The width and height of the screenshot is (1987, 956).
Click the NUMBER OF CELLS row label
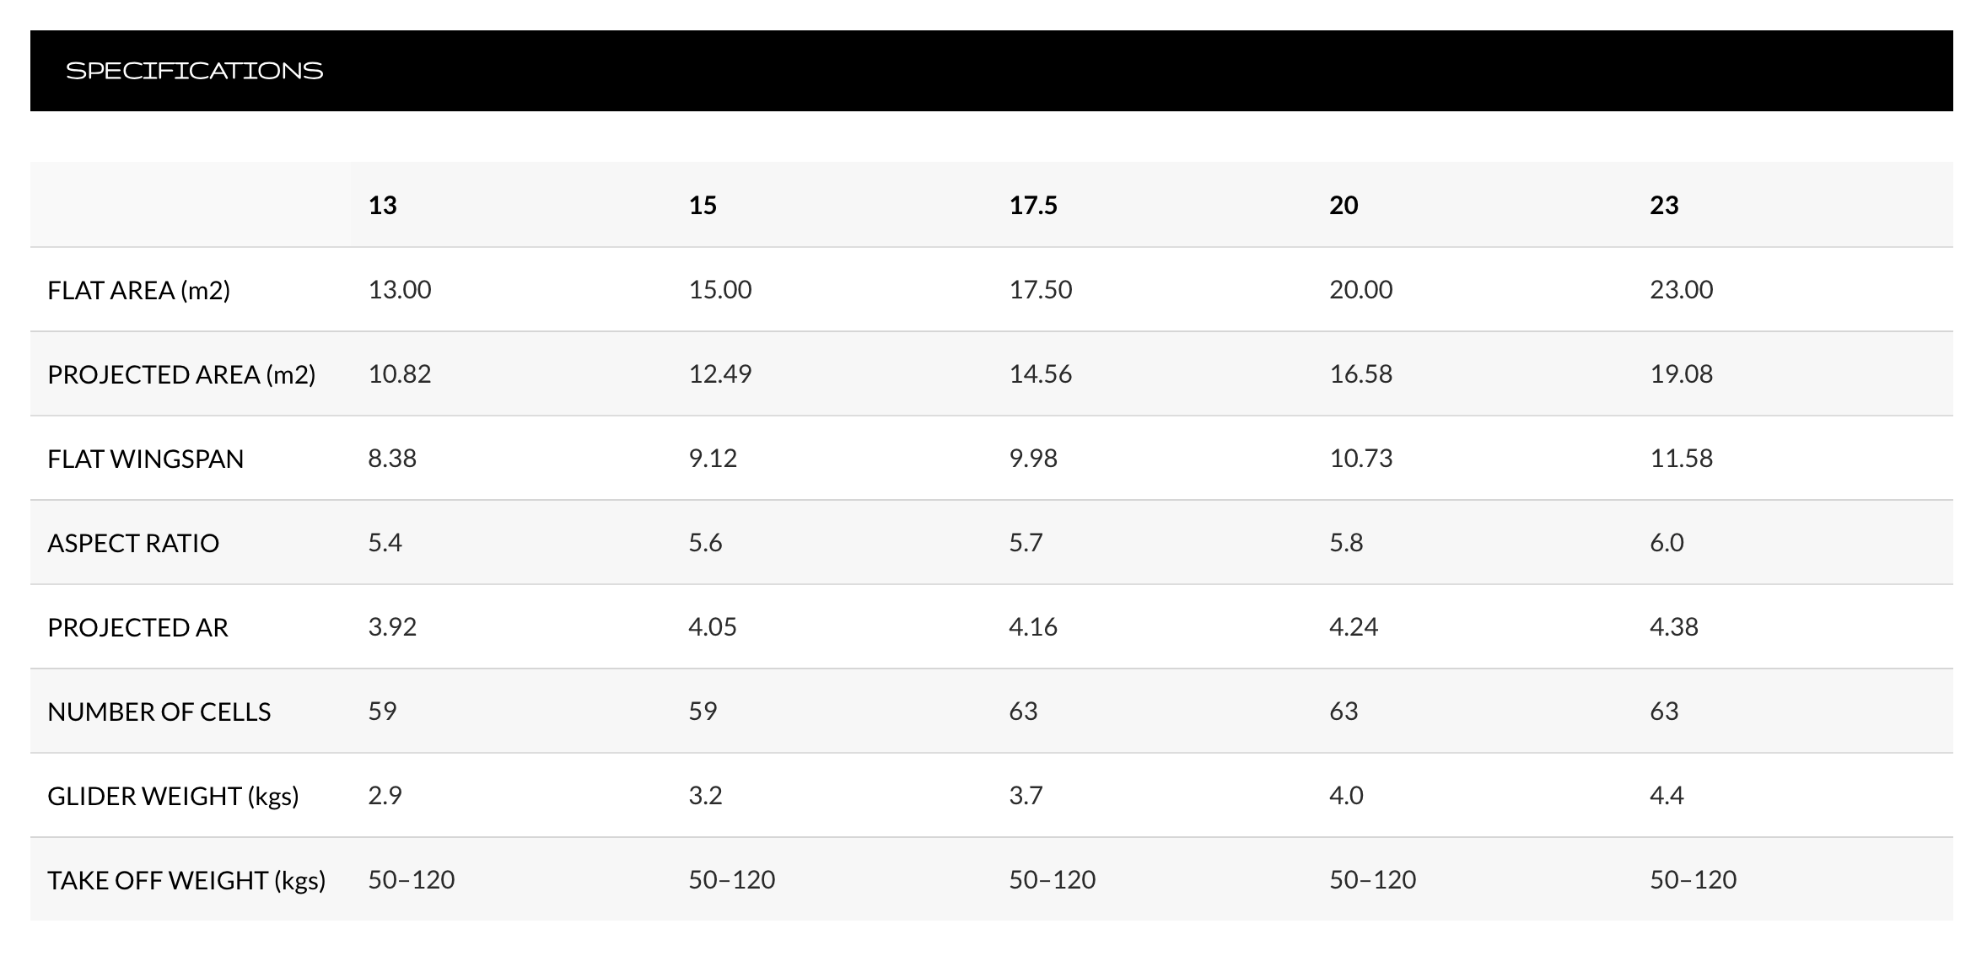pos(159,712)
